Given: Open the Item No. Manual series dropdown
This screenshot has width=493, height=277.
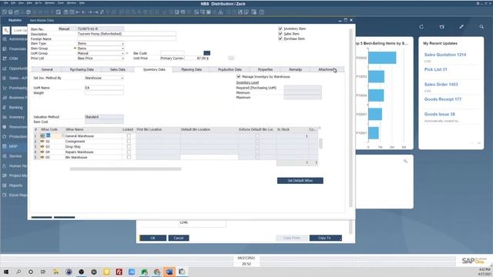Looking at the screenshot, I should (67, 29).
